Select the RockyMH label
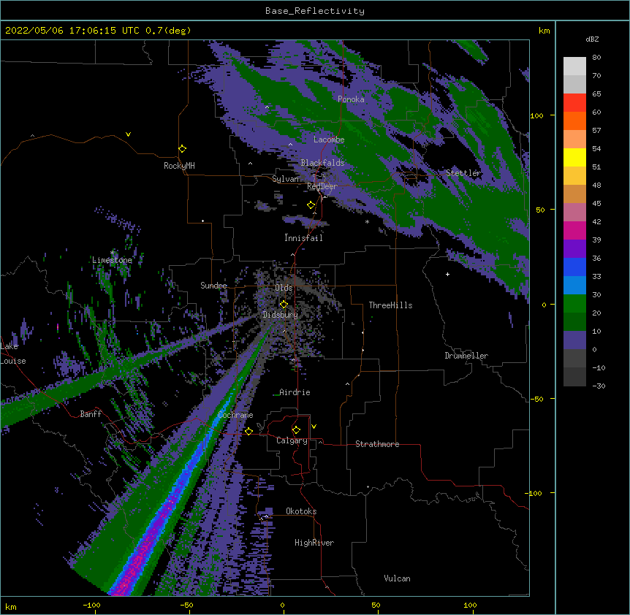Screen dimensions: 630x615 (x=179, y=166)
